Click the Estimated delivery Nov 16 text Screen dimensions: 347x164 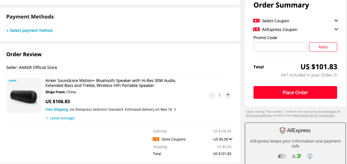pyautogui.click(x=148, y=109)
